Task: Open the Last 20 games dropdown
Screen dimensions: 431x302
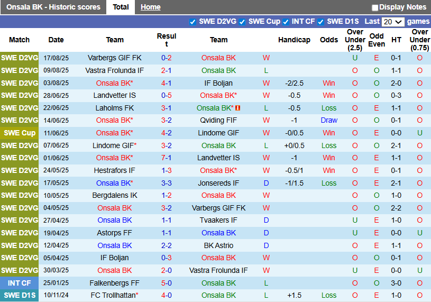Action: pos(393,22)
